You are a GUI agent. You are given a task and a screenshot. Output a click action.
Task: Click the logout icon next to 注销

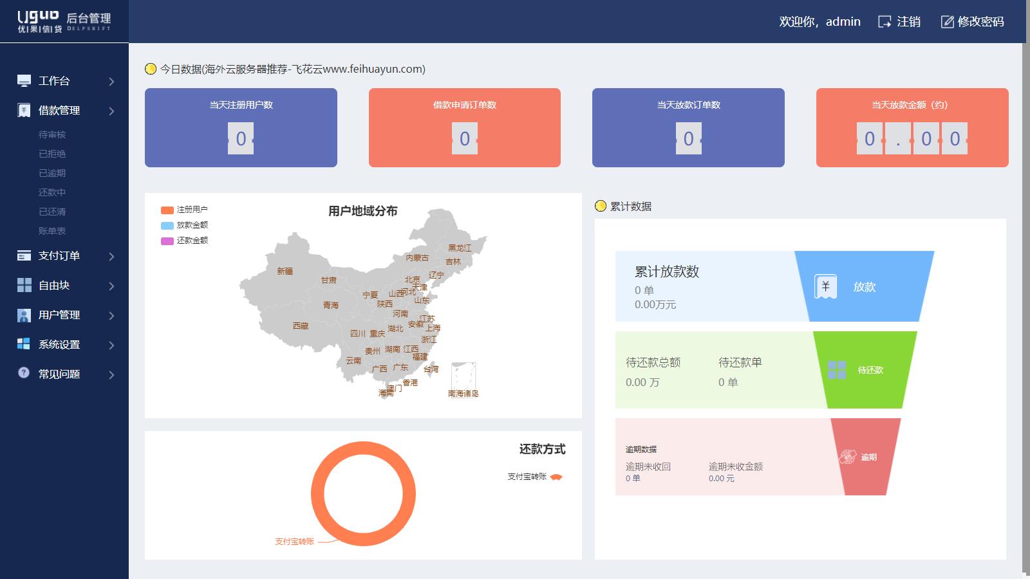(x=885, y=21)
